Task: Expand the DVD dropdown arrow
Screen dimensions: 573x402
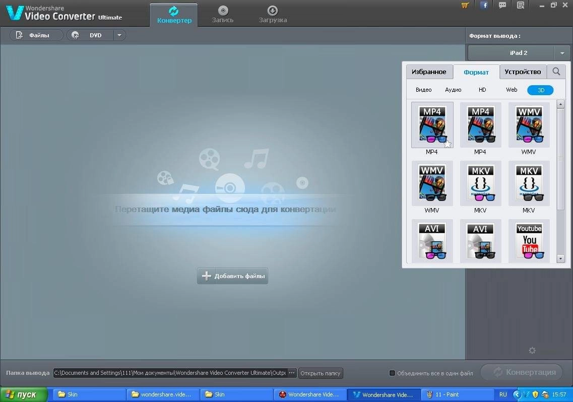Action: point(119,35)
